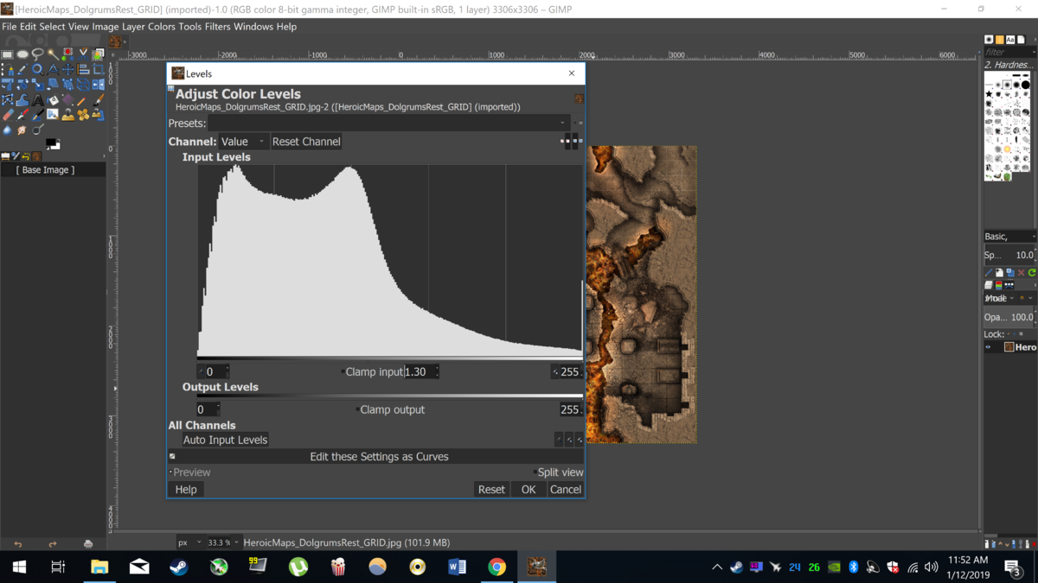Open the Channel Value dropdown

click(x=243, y=142)
